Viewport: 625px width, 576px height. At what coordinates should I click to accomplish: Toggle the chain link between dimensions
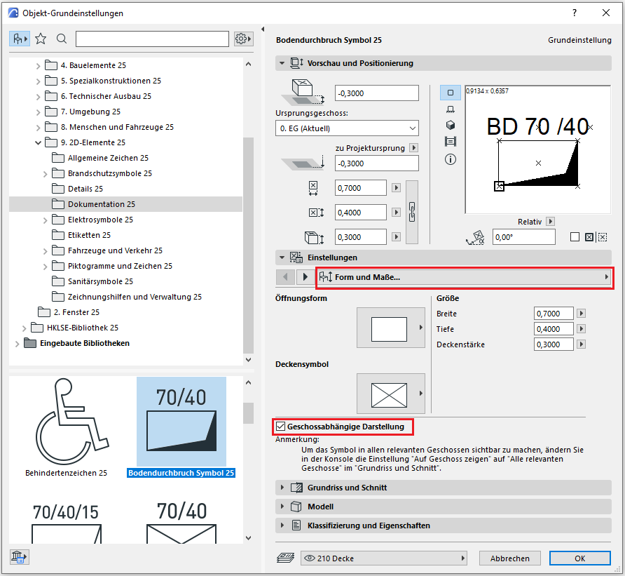pyautogui.click(x=412, y=209)
